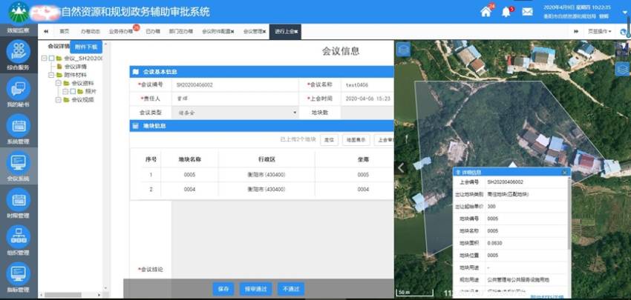Click the 附件下载 button
Screen dimensions: 631x300
[86, 46]
